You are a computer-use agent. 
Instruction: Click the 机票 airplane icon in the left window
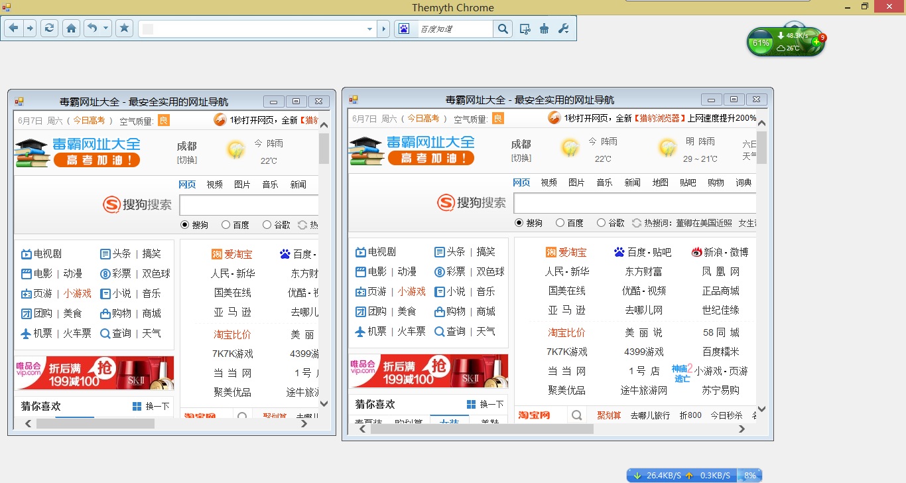pos(26,333)
